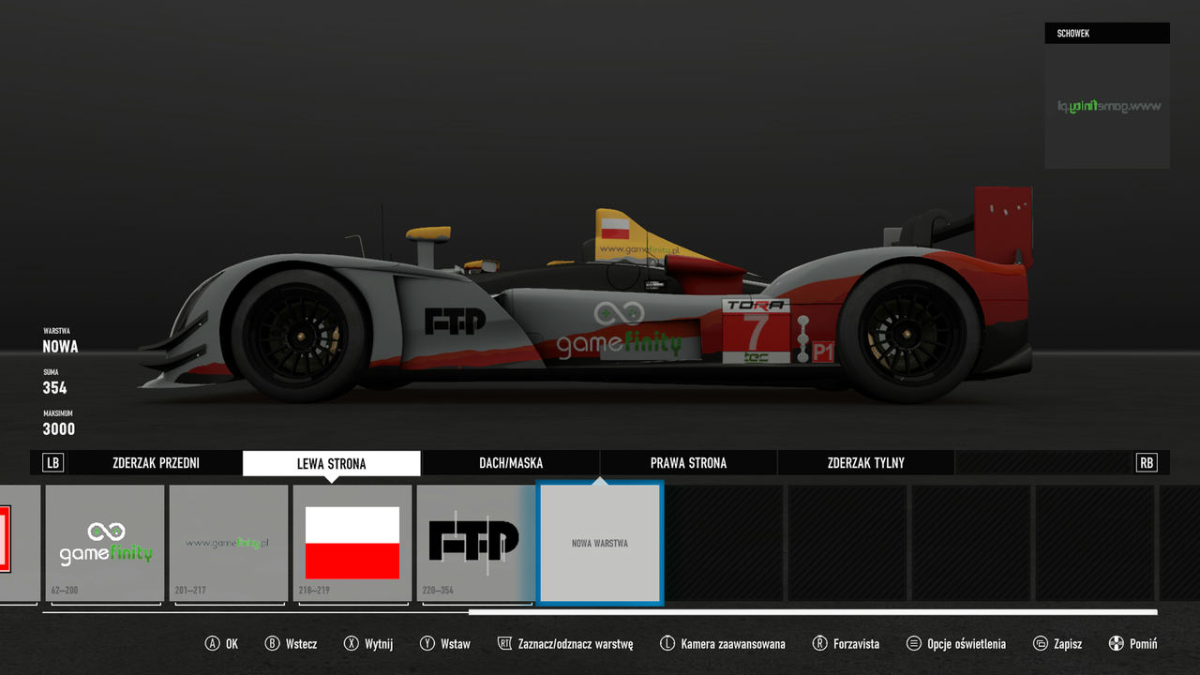The width and height of the screenshot is (1200, 675).
Task: Click the RT trigger icon
Action: point(505,644)
